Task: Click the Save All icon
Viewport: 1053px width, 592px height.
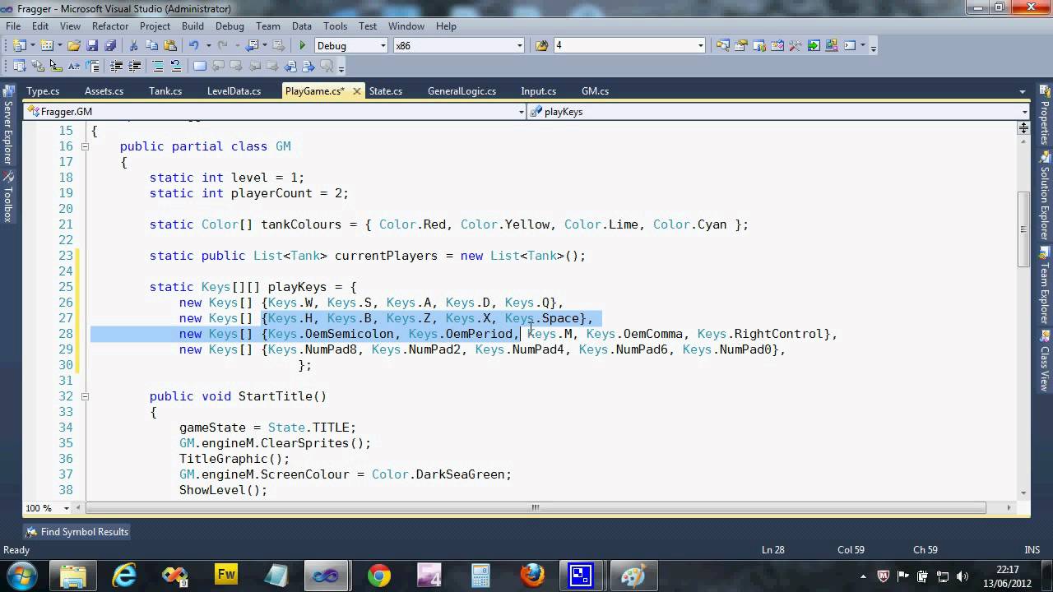Action: click(x=110, y=46)
